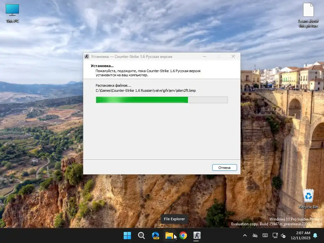
Task: Click the installer title bar icon
Action: 87,56
